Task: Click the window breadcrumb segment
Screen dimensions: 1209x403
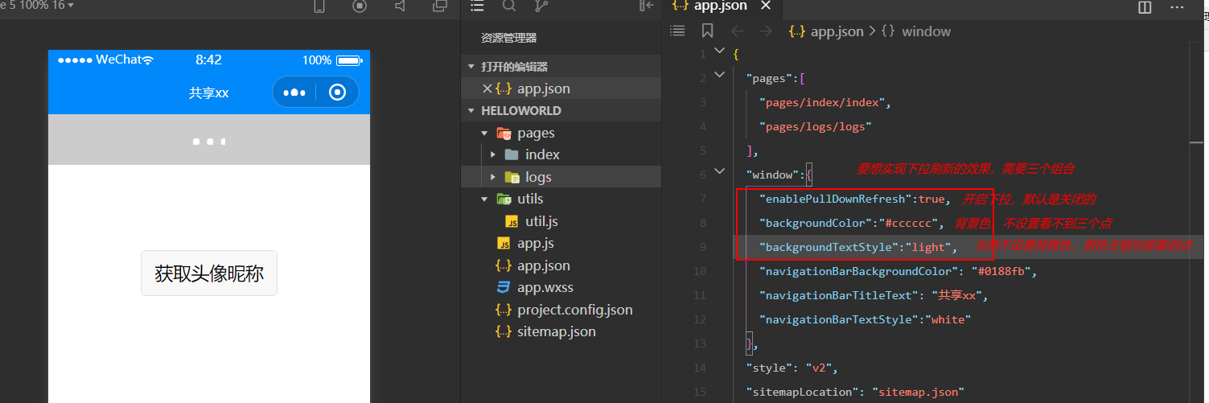Action: click(x=926, y=31)
